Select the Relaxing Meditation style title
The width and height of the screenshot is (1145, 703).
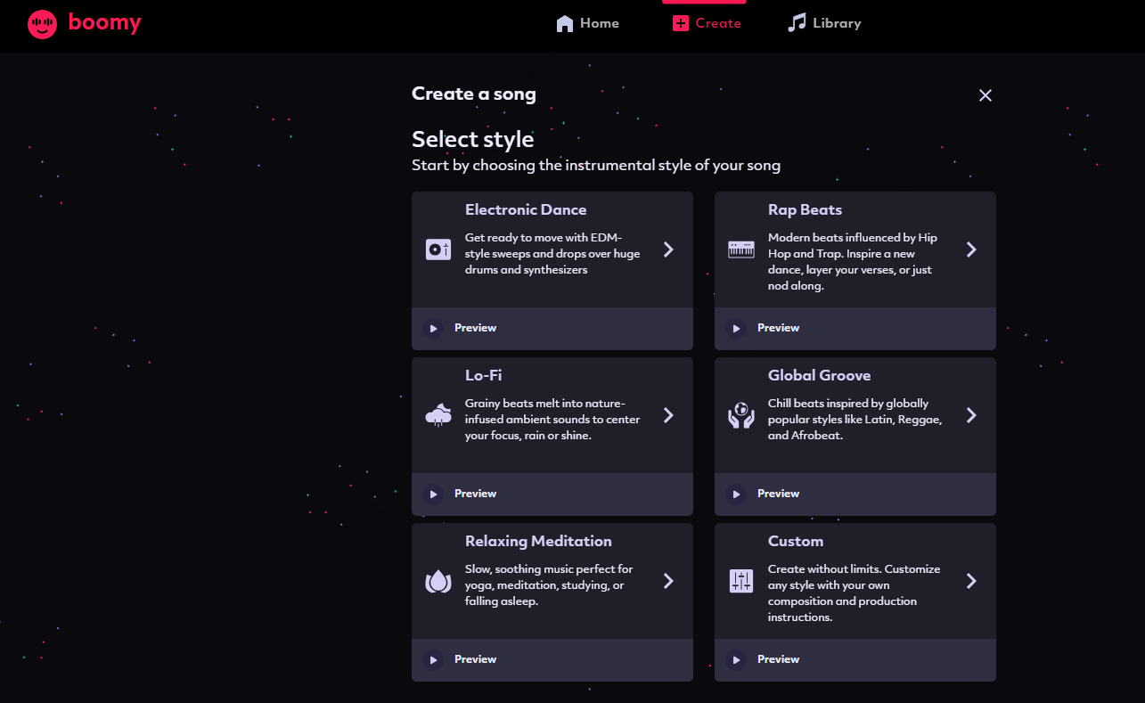pyautogui.click(x=538, y=542)
